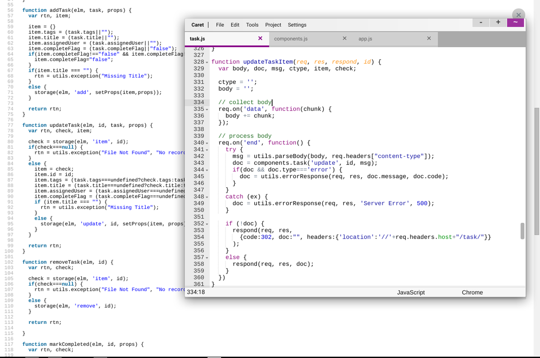Switch to the app.js tab

[396, 39]
